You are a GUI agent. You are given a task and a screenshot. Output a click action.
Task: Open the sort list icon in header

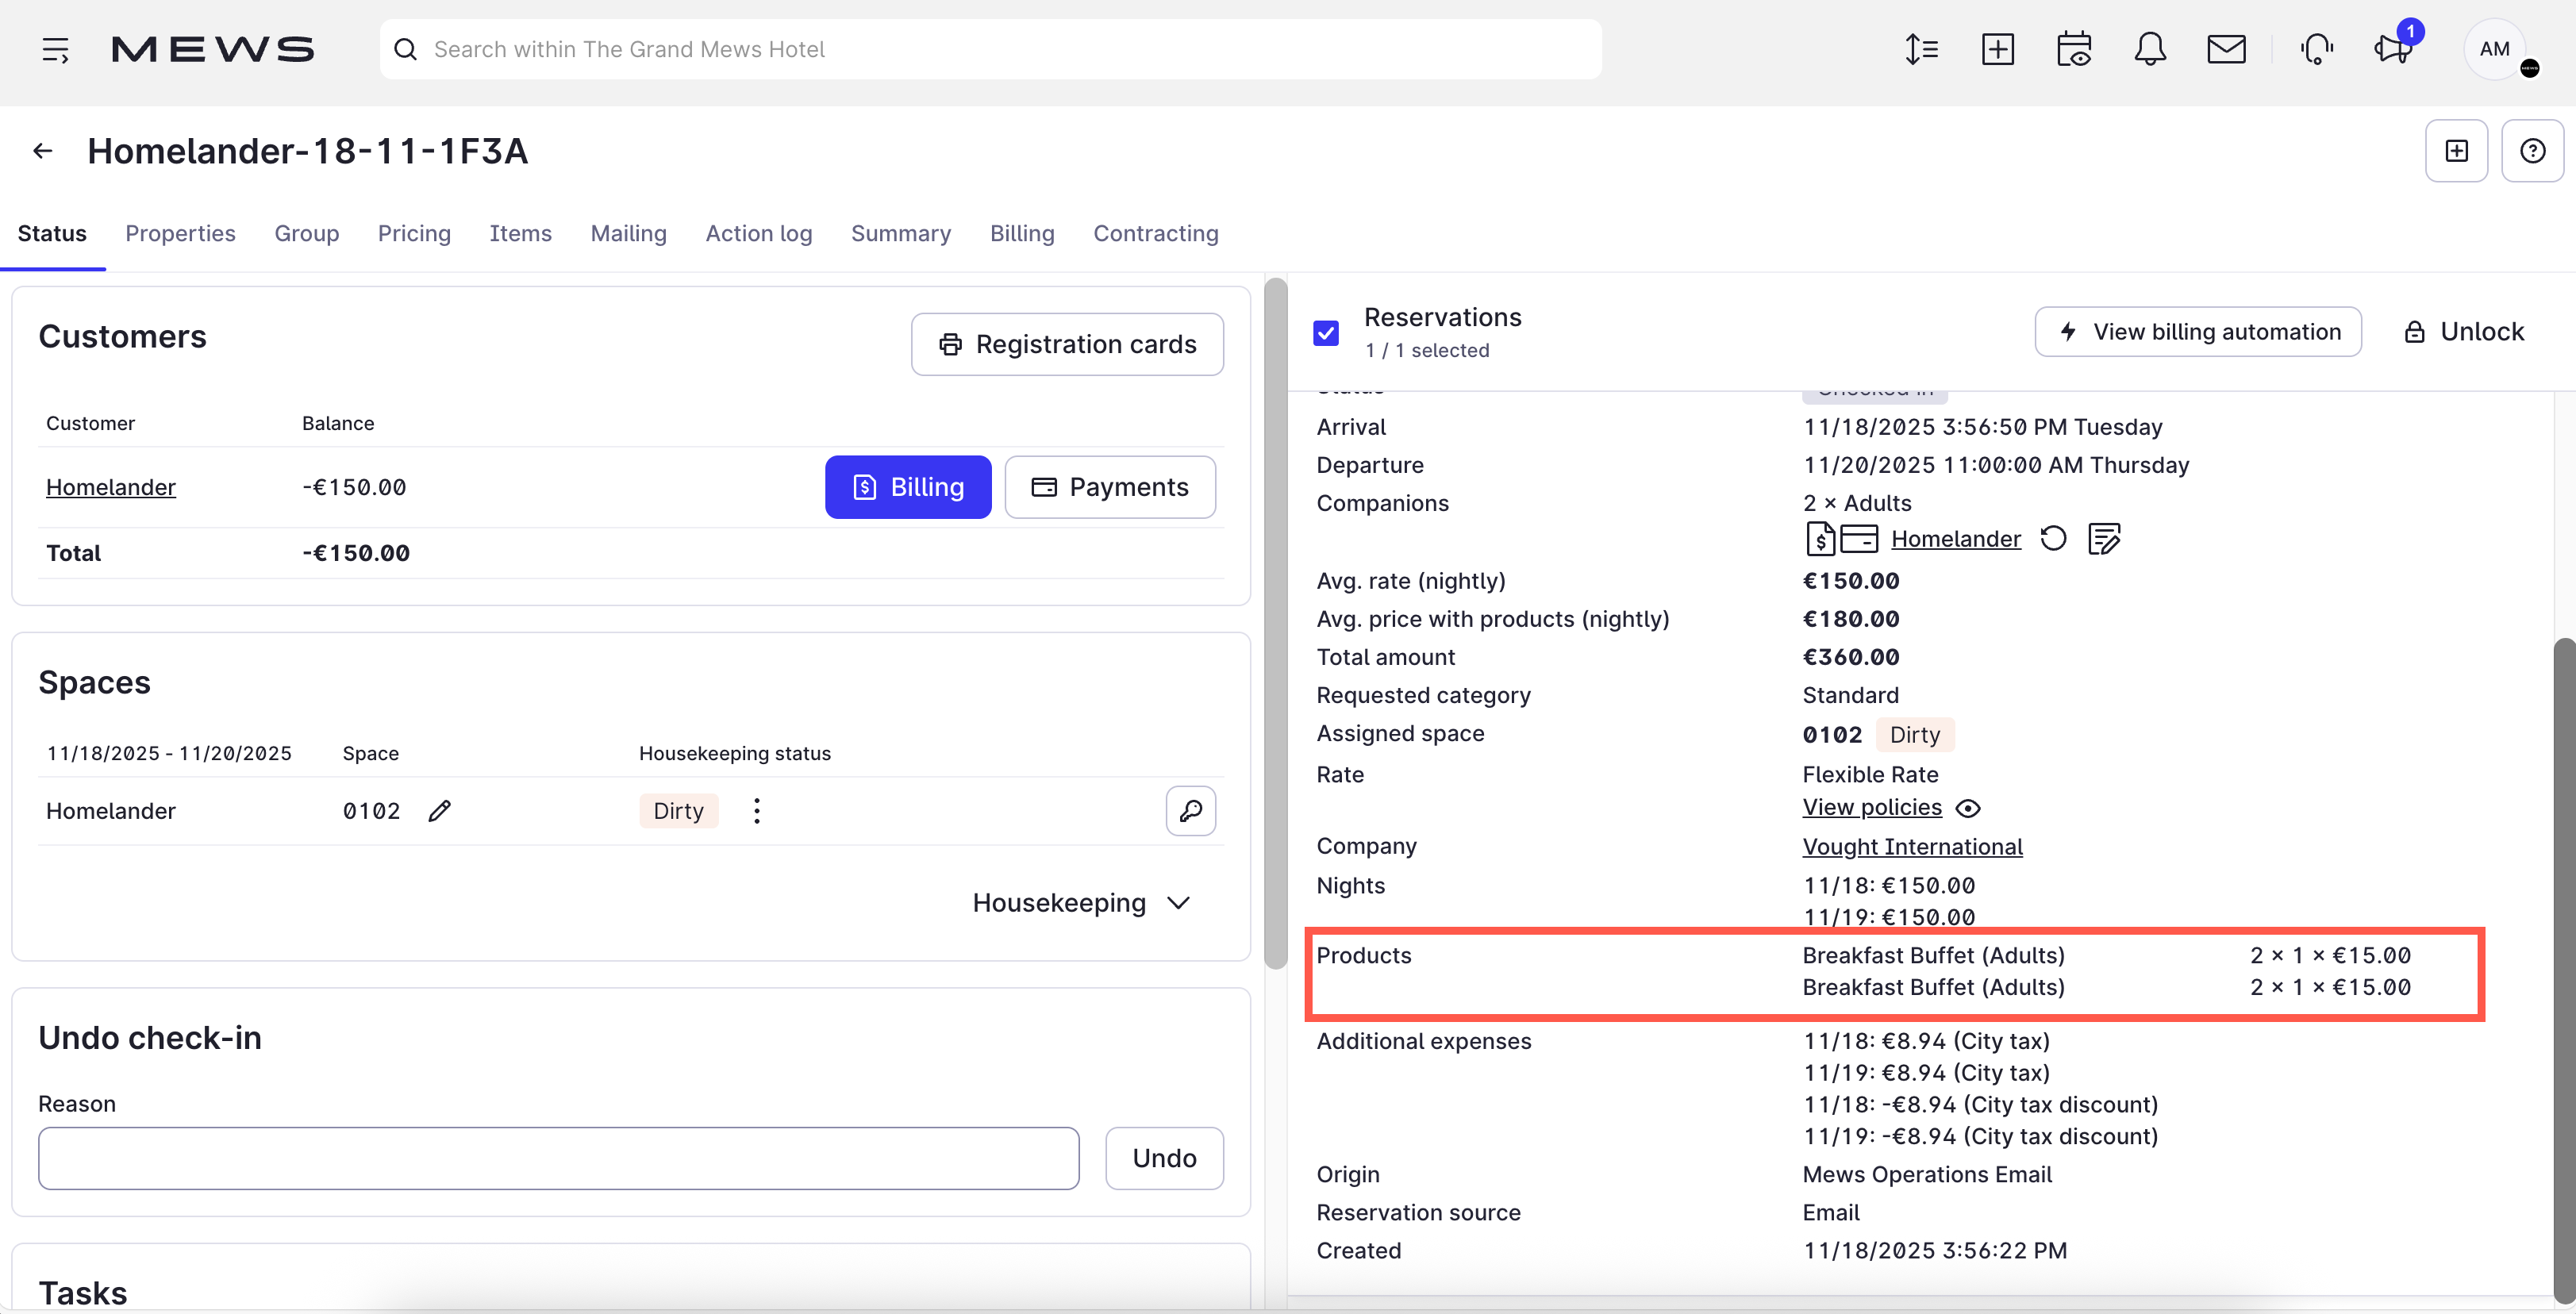coord(1921,49)
